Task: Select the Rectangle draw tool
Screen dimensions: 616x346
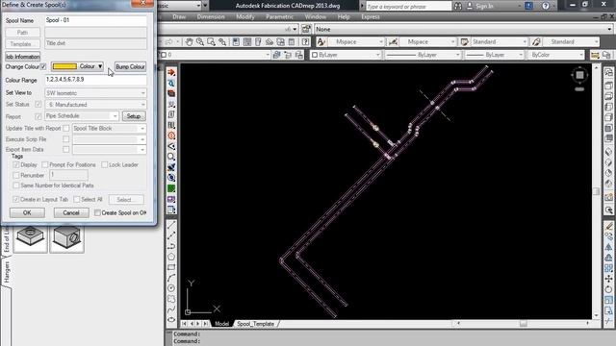Action: tap(171, 267)
